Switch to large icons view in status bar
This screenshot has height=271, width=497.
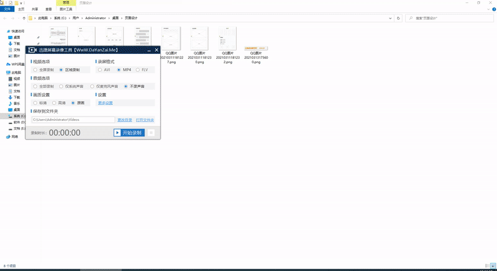[x=493, y=266]
